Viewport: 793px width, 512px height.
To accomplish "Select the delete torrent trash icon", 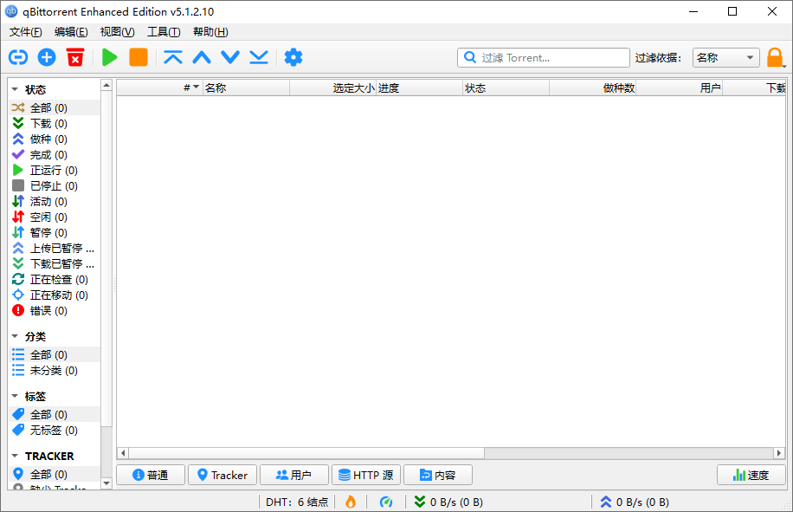I will pyautogui.click(x=76, y=56).
